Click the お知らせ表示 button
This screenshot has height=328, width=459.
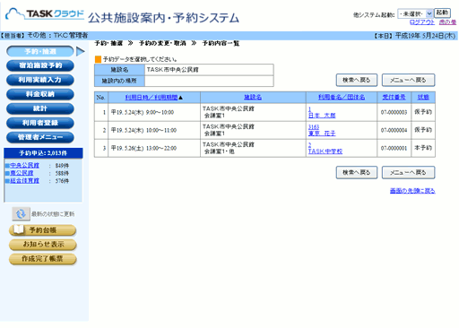(x=43, y=245)
